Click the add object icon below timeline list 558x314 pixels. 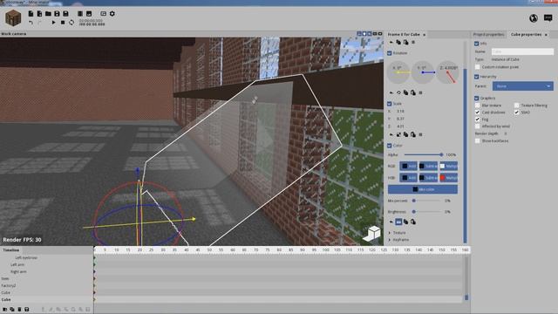pyautogui.click(x=4, y=310)
